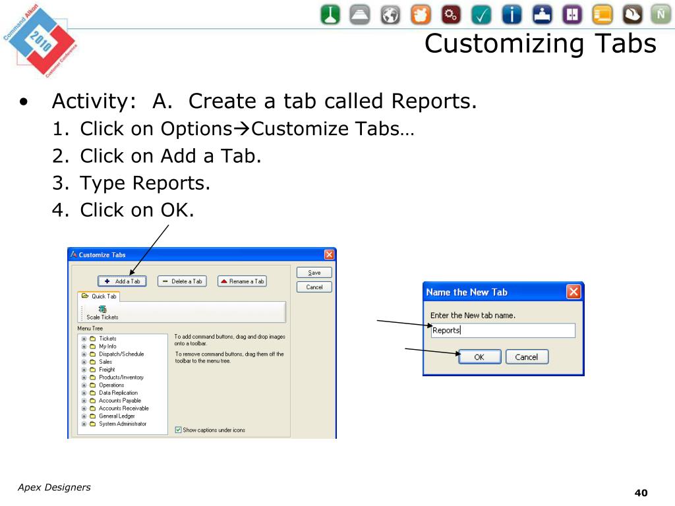Select the Dispatch/Schedule label in Menu Tree
This screenshot has width=675, height=506.
[121, 354]
